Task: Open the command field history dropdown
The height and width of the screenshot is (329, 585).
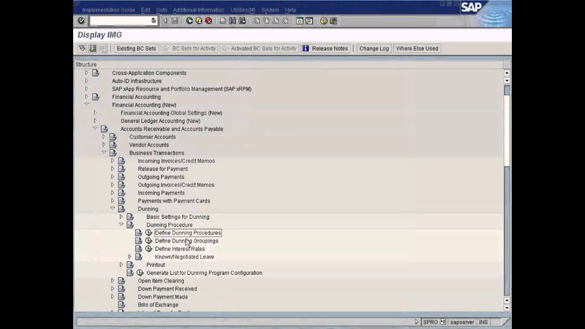Action: click(x=154, y=21)
